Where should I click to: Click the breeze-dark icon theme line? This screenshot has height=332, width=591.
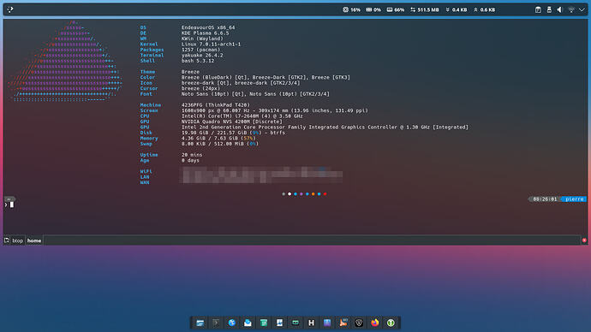click(x=241, y=83)
